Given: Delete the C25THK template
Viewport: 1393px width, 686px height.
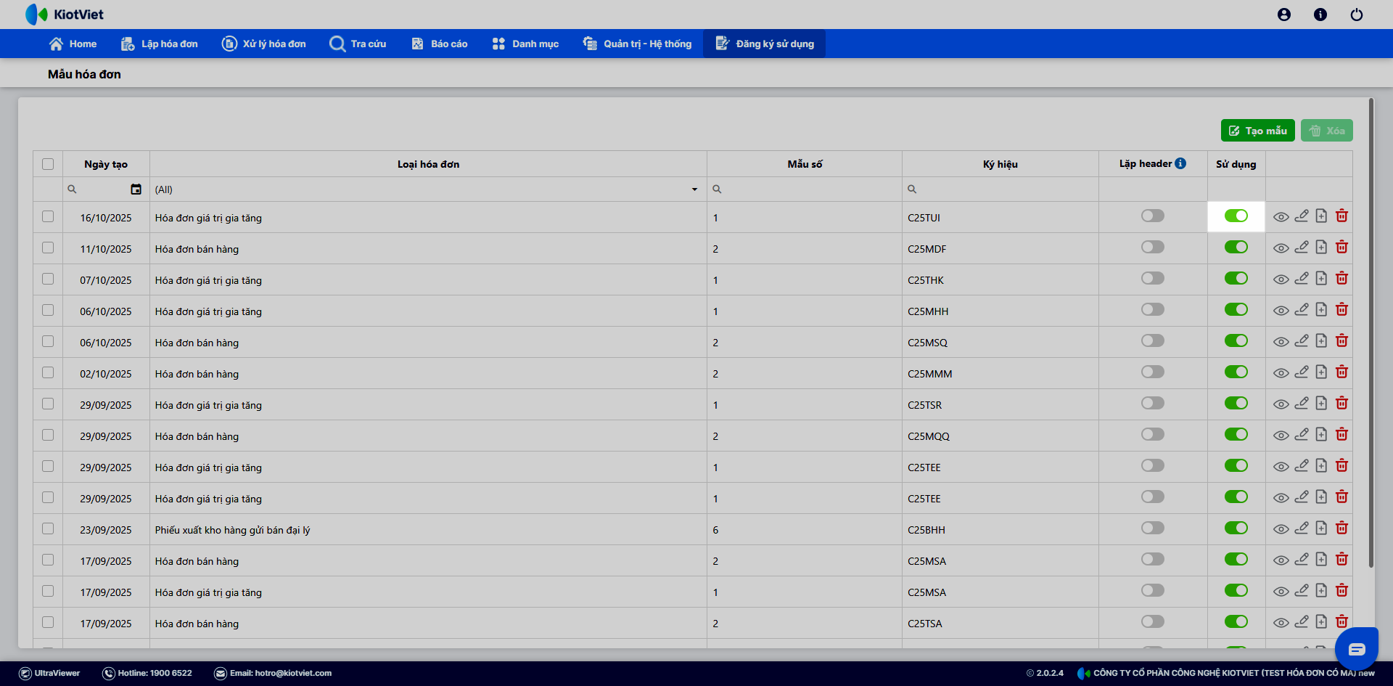Looking at the screenshot, I should tap(1341, 278).
